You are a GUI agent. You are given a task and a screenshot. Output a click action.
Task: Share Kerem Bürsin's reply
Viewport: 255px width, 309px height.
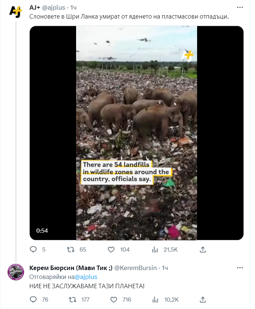coord(203,299)
